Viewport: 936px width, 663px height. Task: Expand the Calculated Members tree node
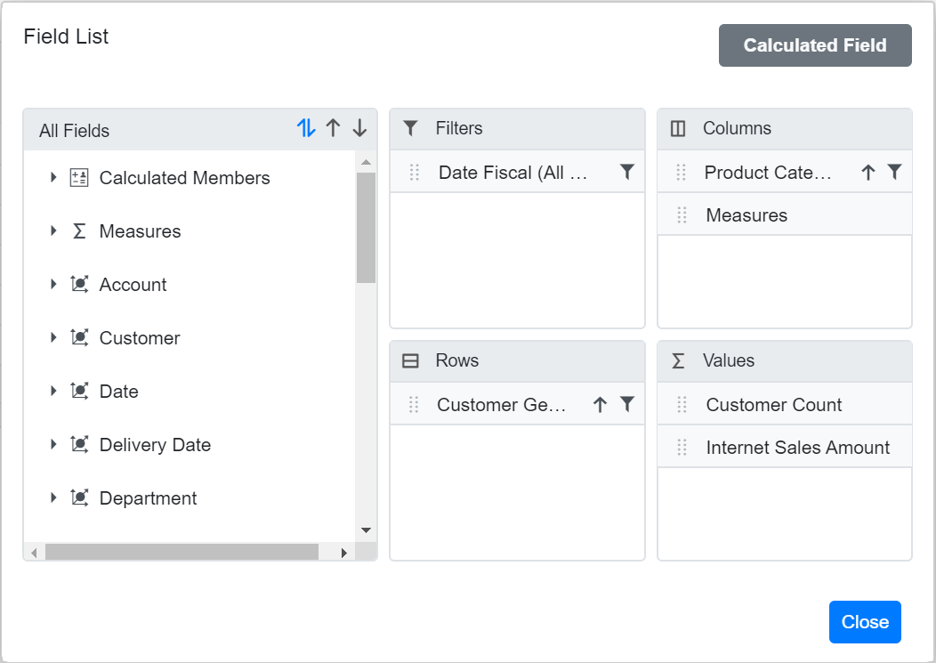click(53, 177)
